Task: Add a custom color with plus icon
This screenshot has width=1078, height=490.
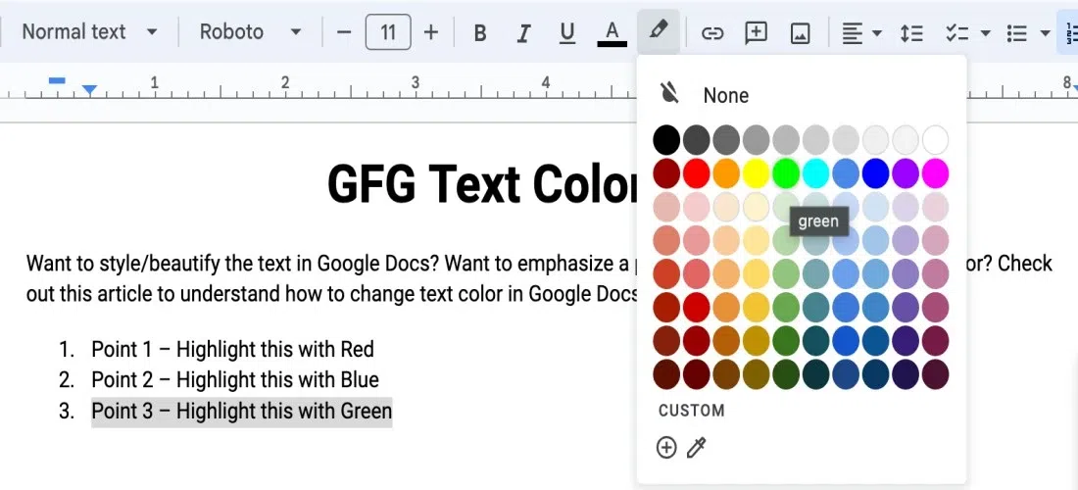Action: click(666, 448)
